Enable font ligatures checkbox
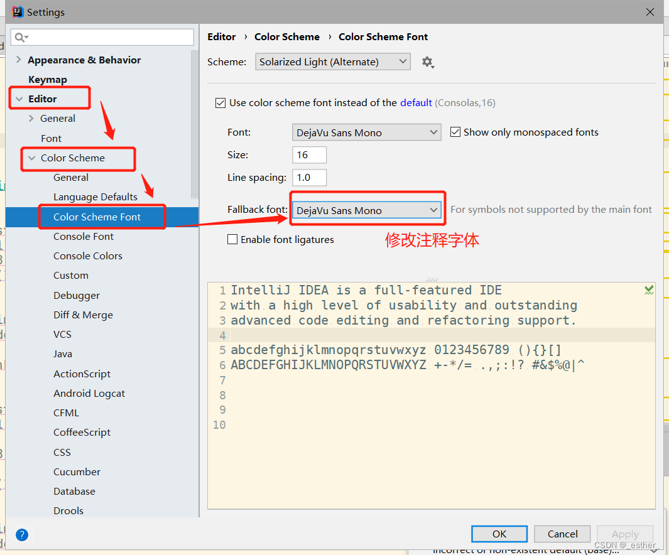This screenshot has height=555, width=669. pyautogui.click(x=232, y=240)
